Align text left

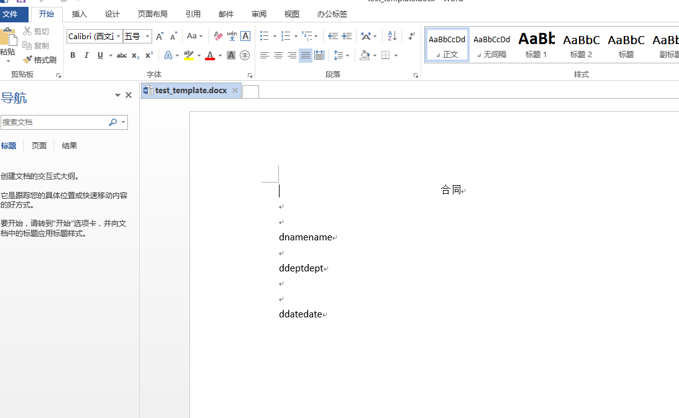(265, 55)
